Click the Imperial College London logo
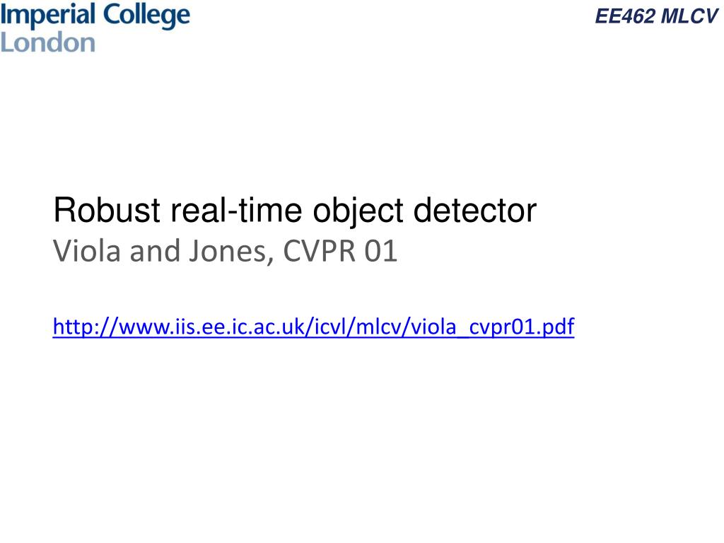This screenshot has height=543, width=724. (95, 28)
